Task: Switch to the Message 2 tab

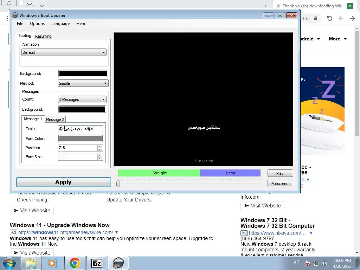Action: (55, 120)
